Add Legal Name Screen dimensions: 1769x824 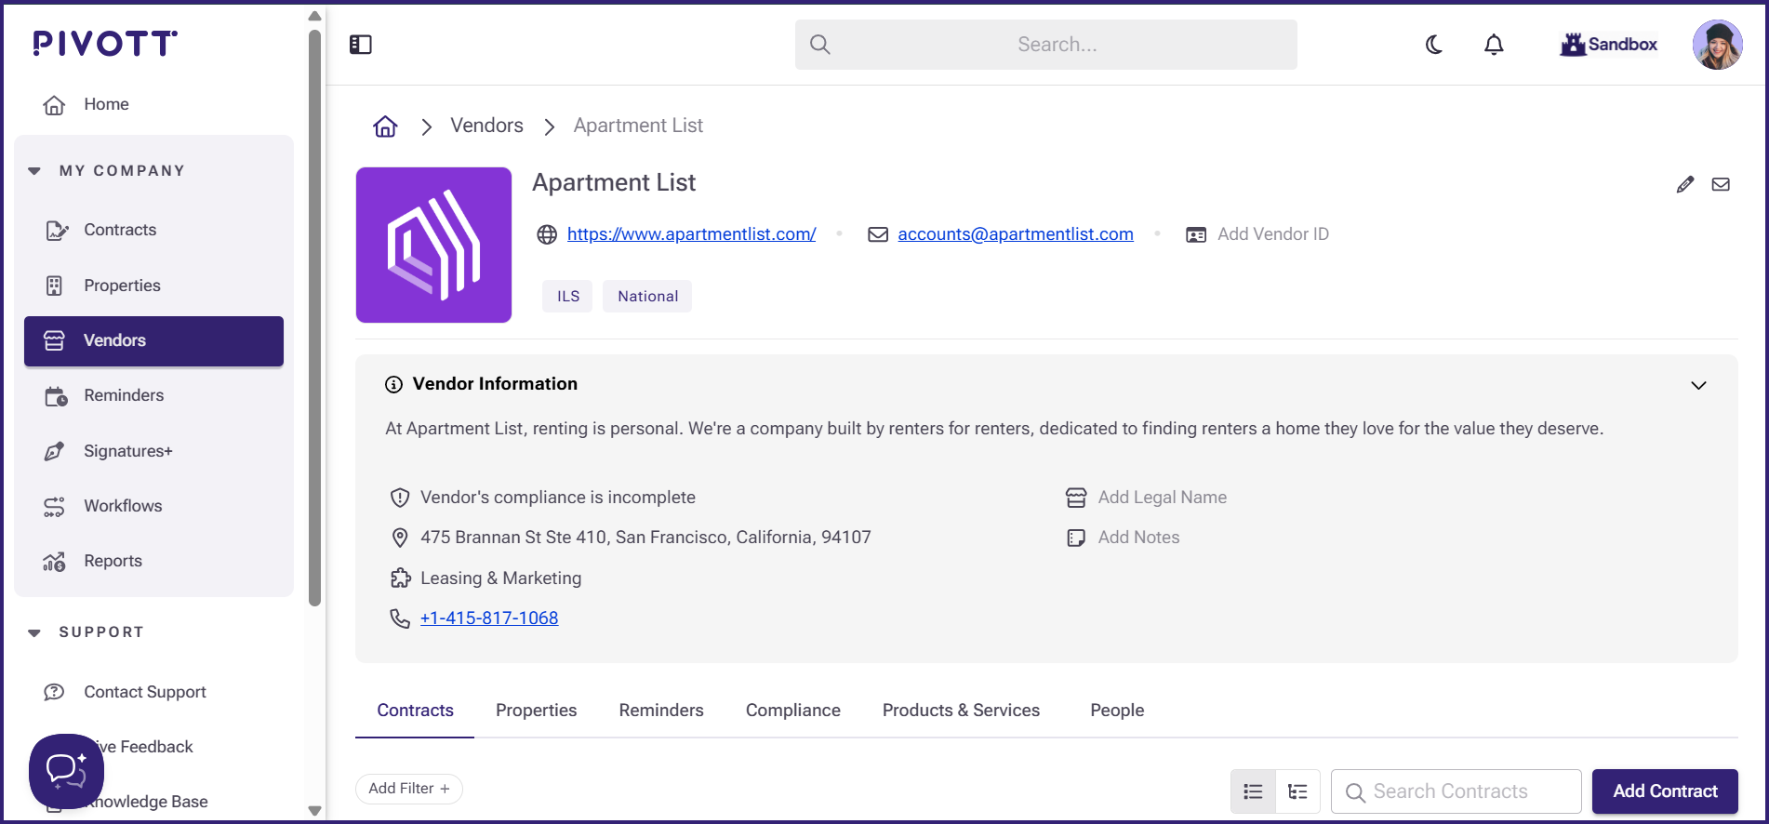(1163, 498)
